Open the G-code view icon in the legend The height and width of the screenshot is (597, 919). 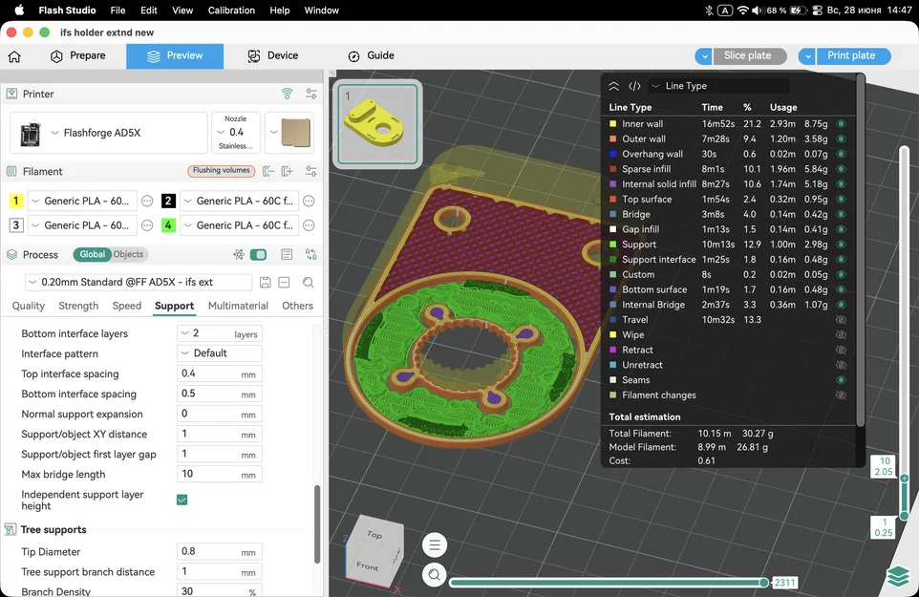(x=634, y=86)
